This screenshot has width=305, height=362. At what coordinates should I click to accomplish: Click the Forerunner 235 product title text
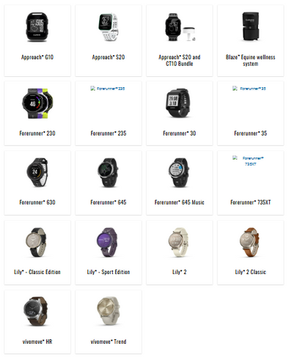point(109,133)
